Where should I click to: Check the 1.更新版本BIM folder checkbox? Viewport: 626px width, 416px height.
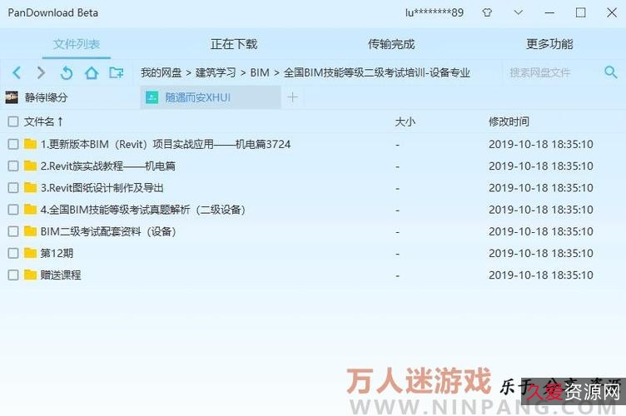click(13, 144)
